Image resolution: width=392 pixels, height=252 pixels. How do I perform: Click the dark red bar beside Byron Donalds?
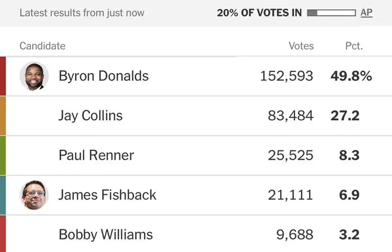pos(3,76)
